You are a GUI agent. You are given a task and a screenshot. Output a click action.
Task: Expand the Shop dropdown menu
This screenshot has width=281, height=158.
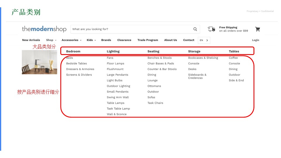(x=51, y=40)
